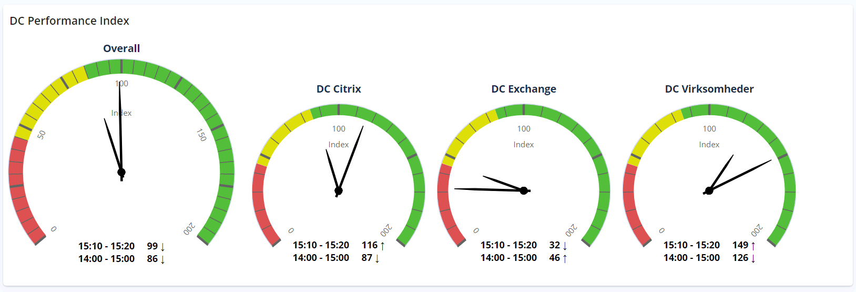Image resolution: width=856 pixels, height=292 pixels.
Task: Select the DC Exchange gauge heading
Action: pyautogui.click(x=524, y=89)
